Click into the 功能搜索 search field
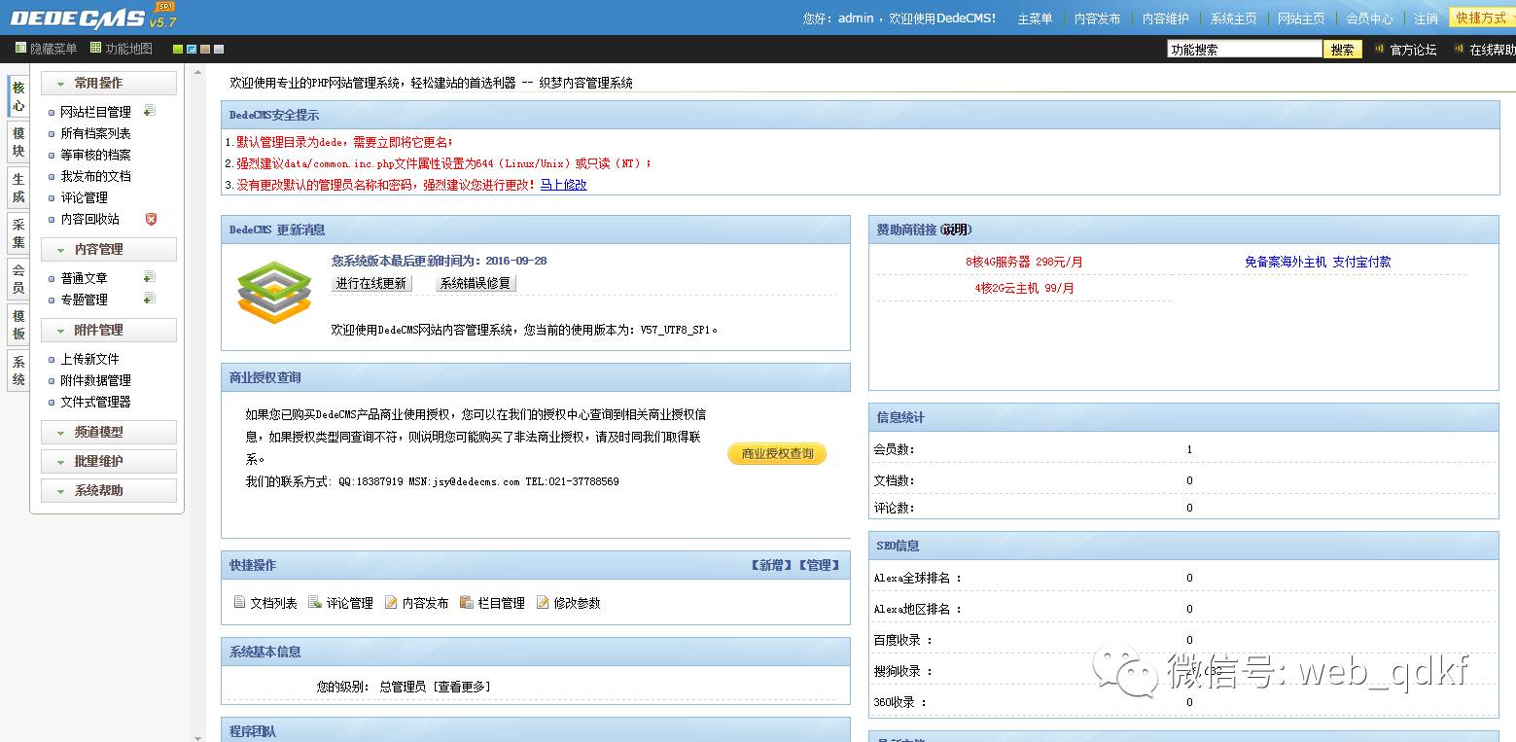 click(x=1245, y=49)
